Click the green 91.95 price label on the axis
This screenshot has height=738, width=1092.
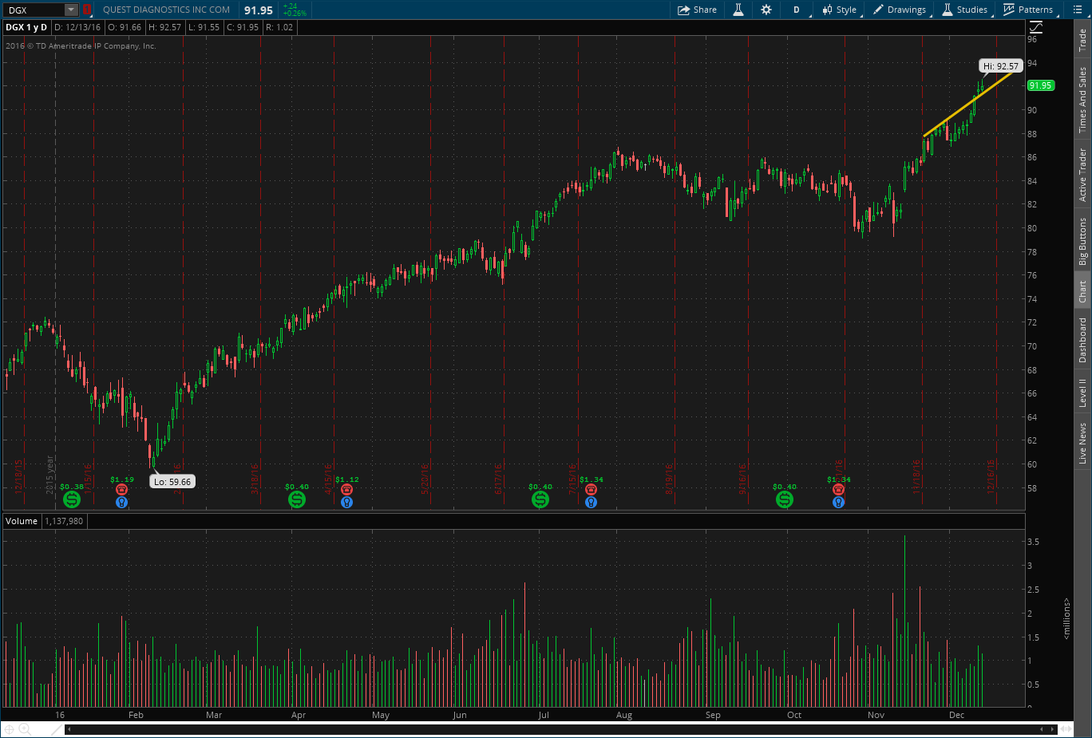pos(1041,85)
